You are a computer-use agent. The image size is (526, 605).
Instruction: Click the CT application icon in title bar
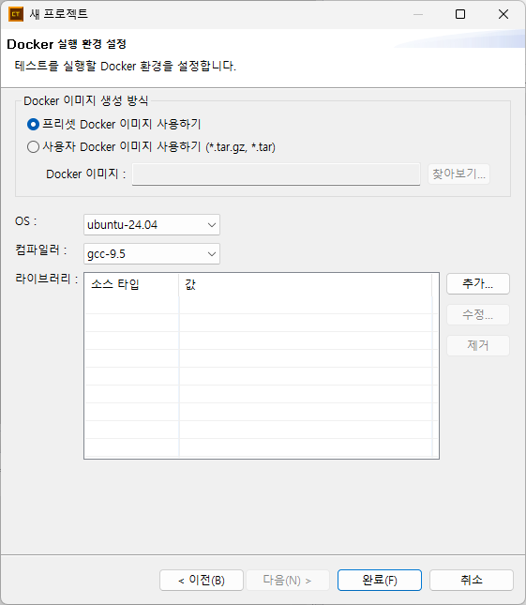16,14
